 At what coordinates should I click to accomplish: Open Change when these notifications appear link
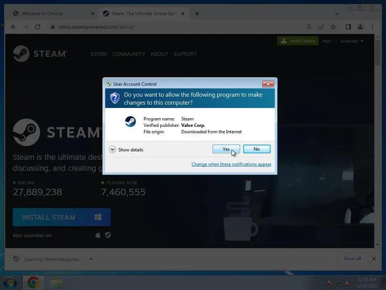click(231, 164)
